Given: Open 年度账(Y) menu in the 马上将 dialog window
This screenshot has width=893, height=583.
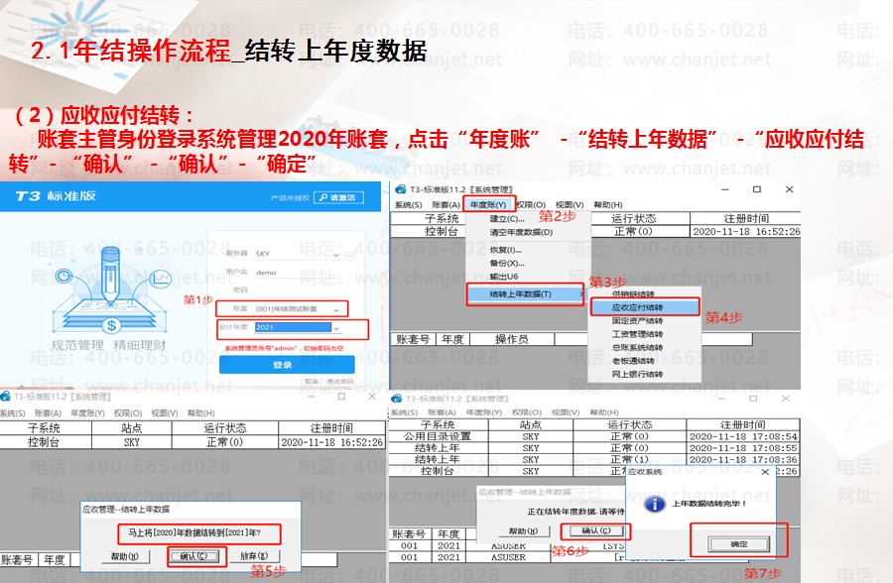Looking at the screenshot, I should 87,413.
